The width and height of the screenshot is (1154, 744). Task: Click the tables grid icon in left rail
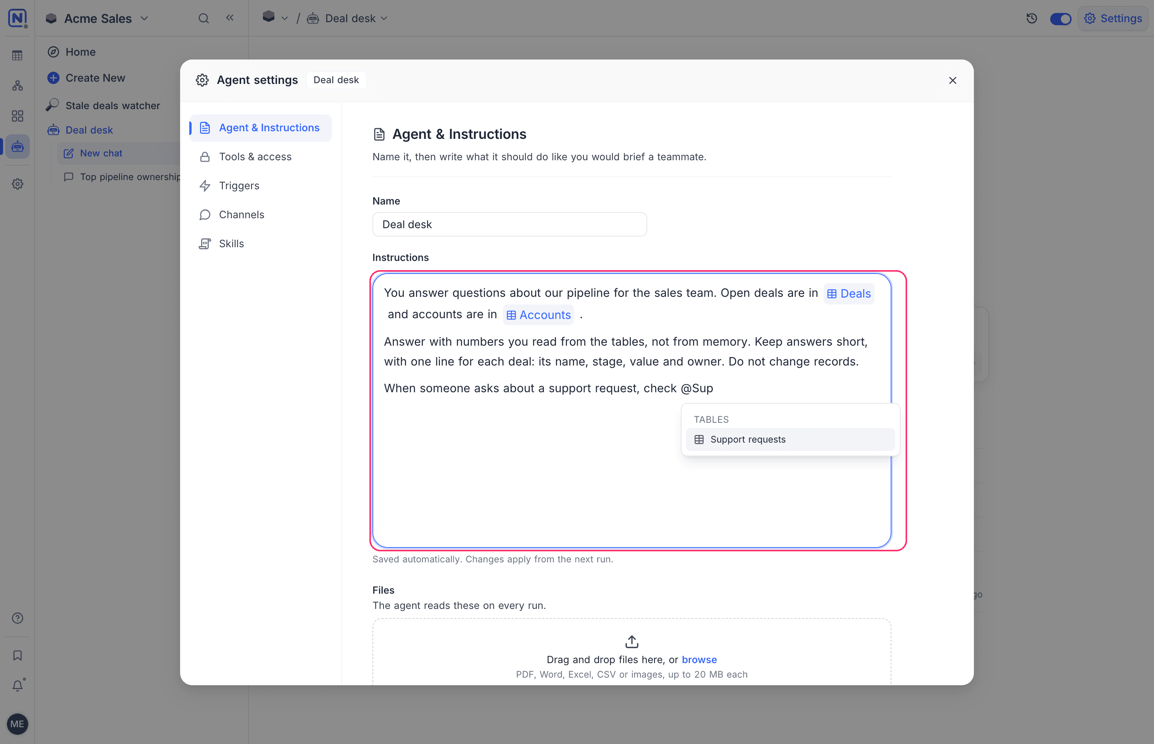[18, 56]
